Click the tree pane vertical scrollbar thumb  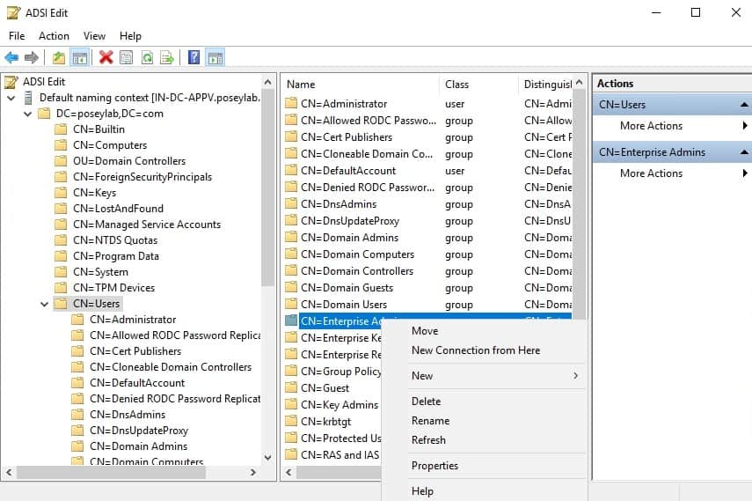(268, 188)
